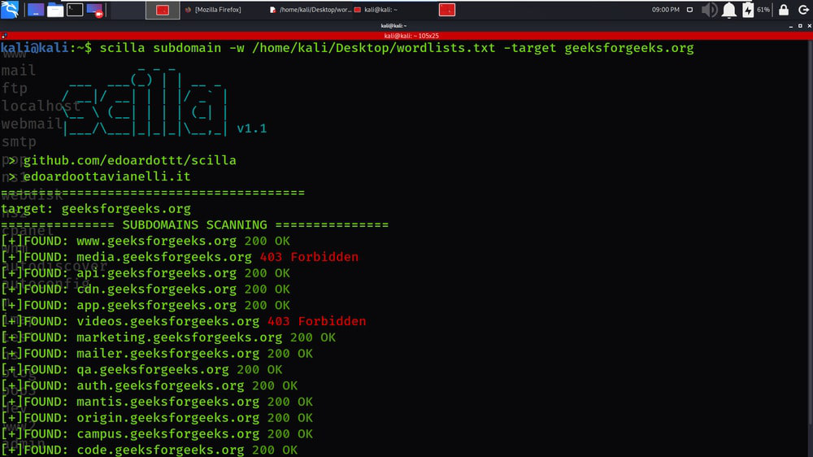Screen dimensions: 813x457
Task: Open the volume speaker control
Action: tap(709, 10)
